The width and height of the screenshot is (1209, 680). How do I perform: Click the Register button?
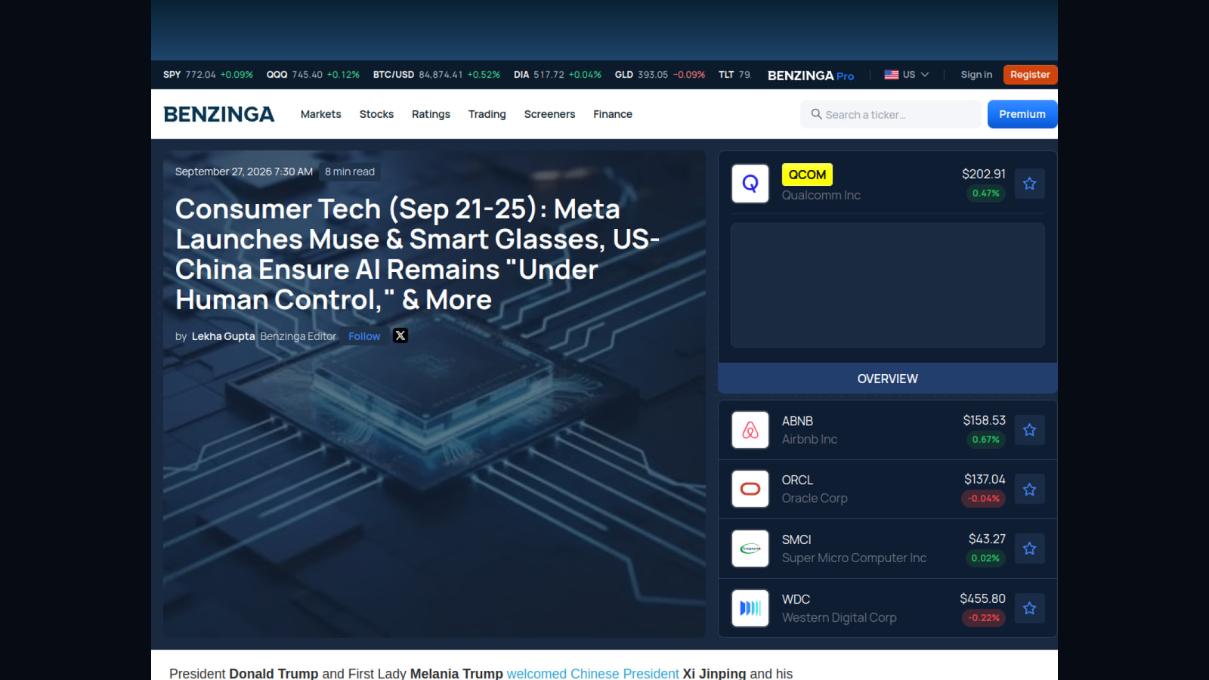[1030, 75]
